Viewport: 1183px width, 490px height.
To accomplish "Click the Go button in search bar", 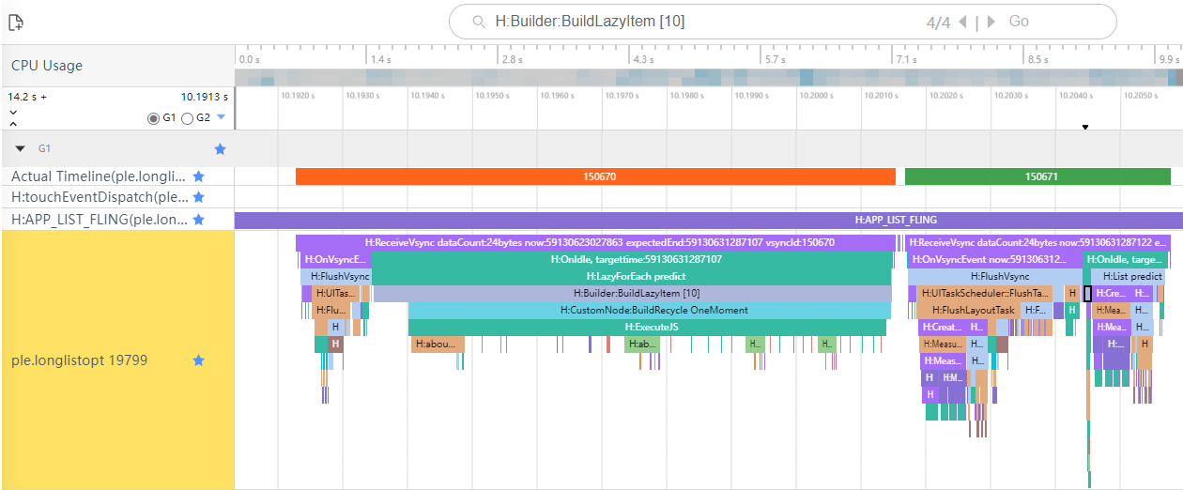I will tap(1019, 22).
